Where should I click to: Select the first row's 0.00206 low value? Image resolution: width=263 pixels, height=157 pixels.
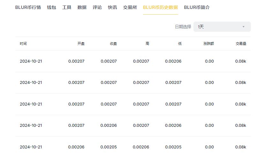tap(173, 61)
